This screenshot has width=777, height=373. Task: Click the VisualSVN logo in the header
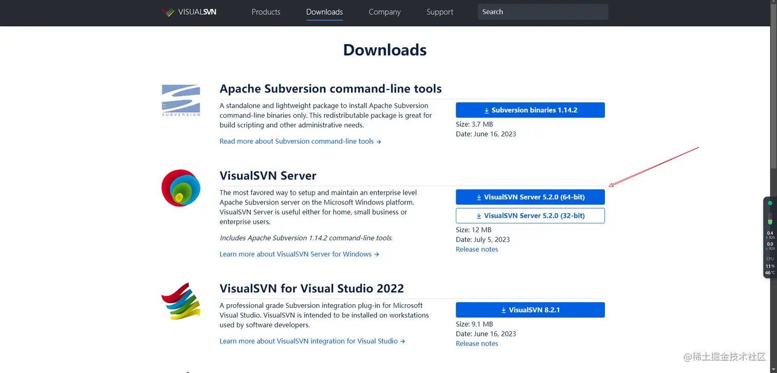[x=189, y=12]
